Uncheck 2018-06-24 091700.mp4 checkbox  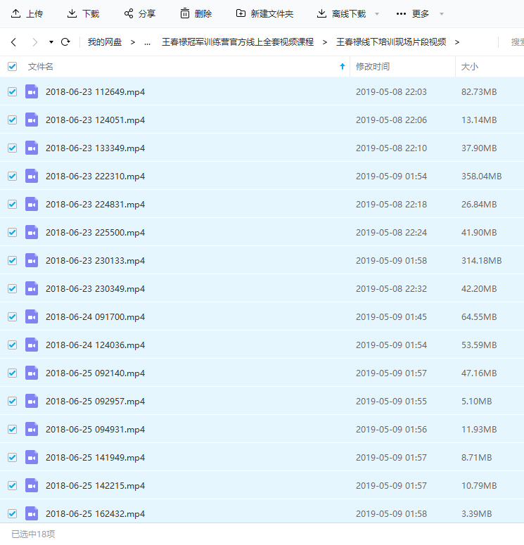tap(12, 316)
